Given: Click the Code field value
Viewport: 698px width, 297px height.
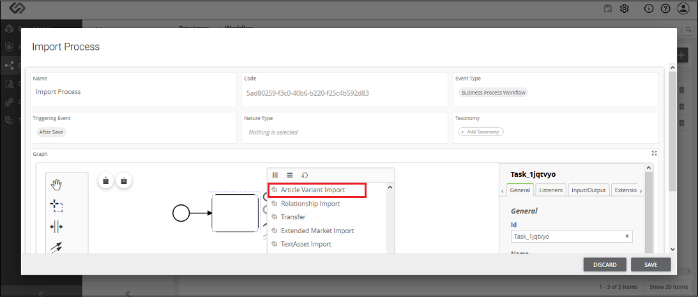Looking at the screenshot, I should (308, 93).
